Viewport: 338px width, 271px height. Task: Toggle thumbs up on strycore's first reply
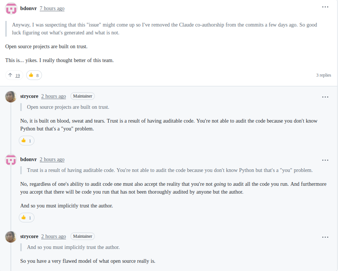pyautogui.click(x=27, y=141)
